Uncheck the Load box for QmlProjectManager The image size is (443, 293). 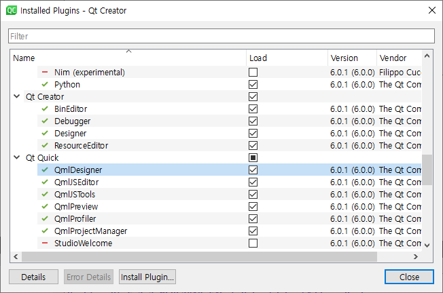coord(253,231)
